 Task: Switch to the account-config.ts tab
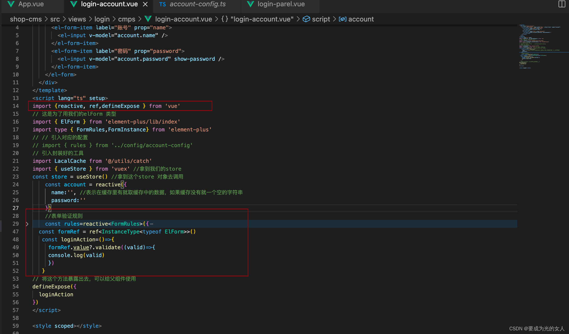click(197, 4)
